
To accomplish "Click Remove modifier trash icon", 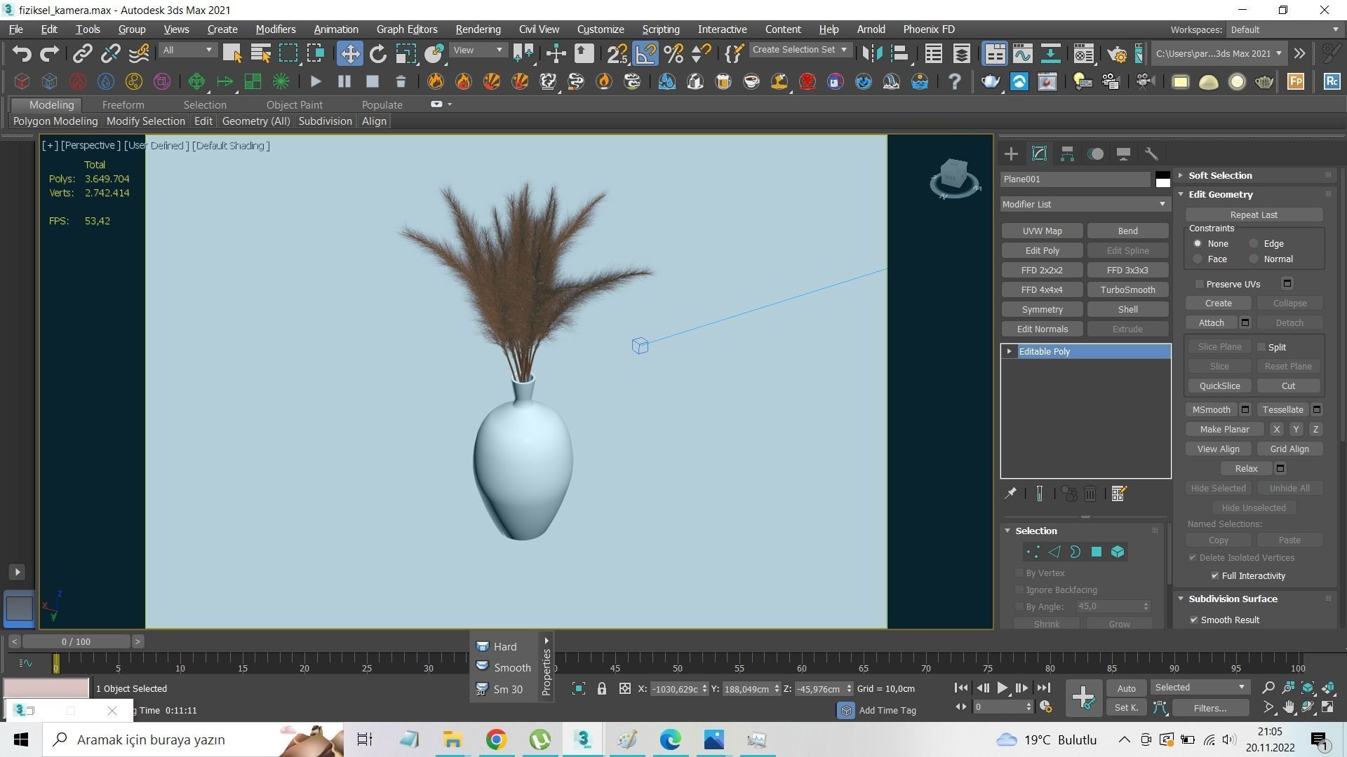I will coord(1090,494).
